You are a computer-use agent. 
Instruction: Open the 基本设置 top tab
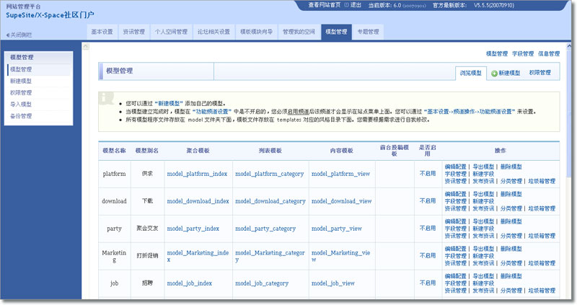pyautogui.click(x=102, y=32)
